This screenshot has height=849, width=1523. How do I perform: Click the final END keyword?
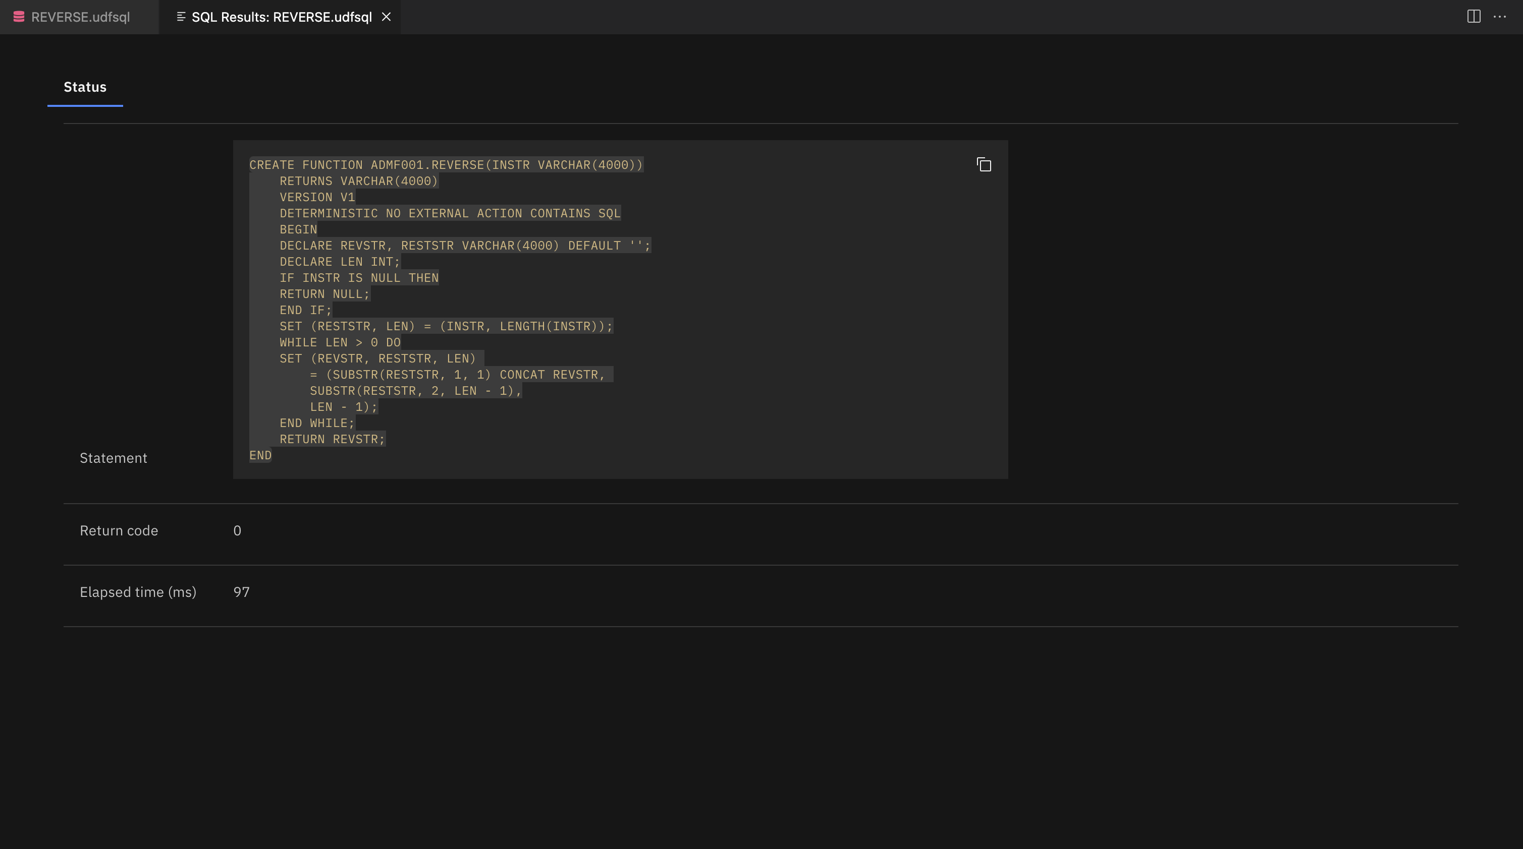tap(260, 456)
